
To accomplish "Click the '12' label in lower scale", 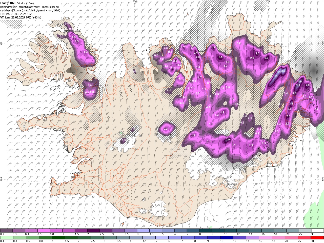I will 235,241.
